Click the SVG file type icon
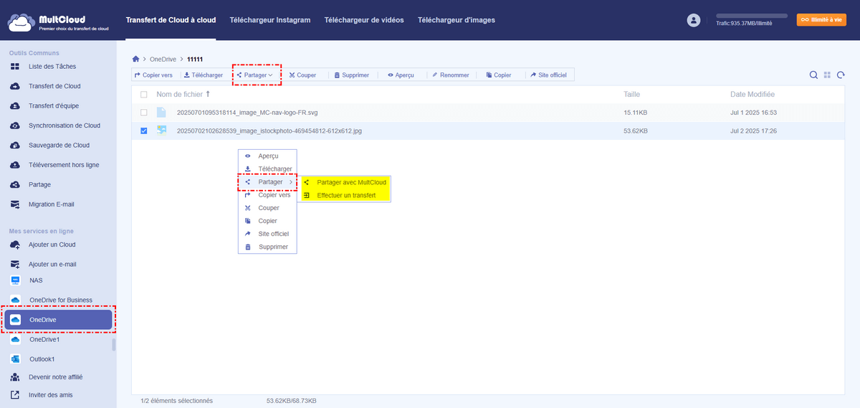Viewport: 860px width, 408px height. click(x=161, y=113)
